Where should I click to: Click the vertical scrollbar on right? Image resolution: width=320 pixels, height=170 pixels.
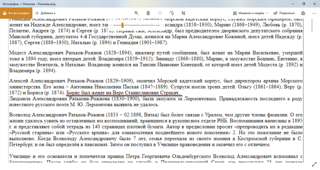pos(312,25)
